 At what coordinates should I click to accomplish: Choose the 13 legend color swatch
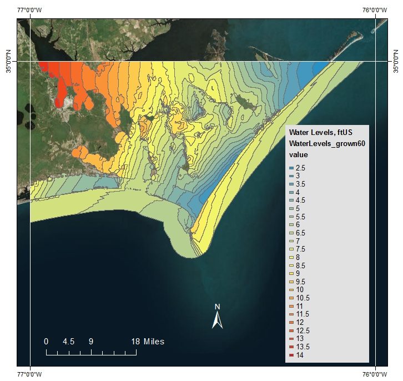pyautogui.click(x=291, y=339)
